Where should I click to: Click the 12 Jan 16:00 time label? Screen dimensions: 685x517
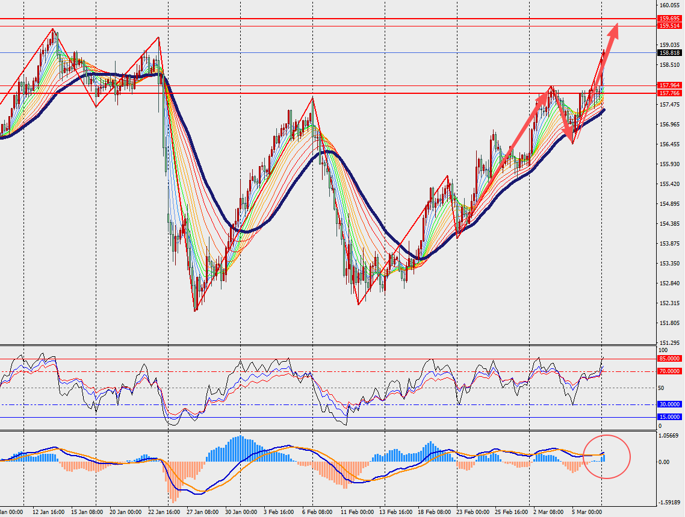pyautogui.click(x=49, y=512)
